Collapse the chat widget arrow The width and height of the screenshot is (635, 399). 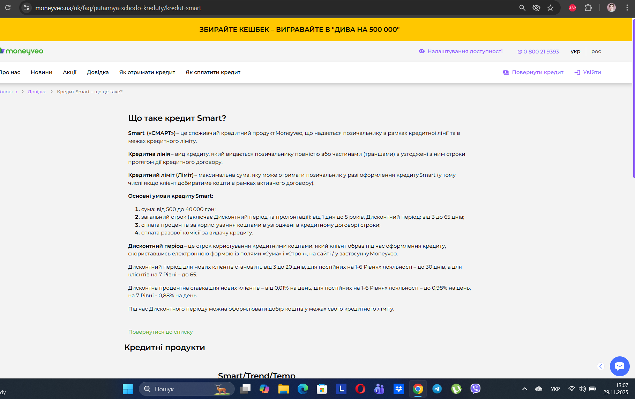[600, 366]
